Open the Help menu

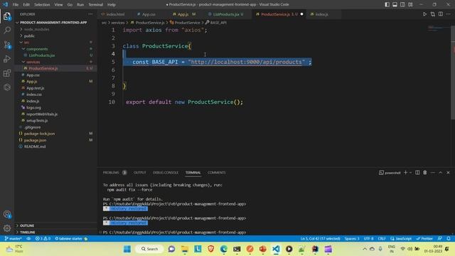click(112, 4)
